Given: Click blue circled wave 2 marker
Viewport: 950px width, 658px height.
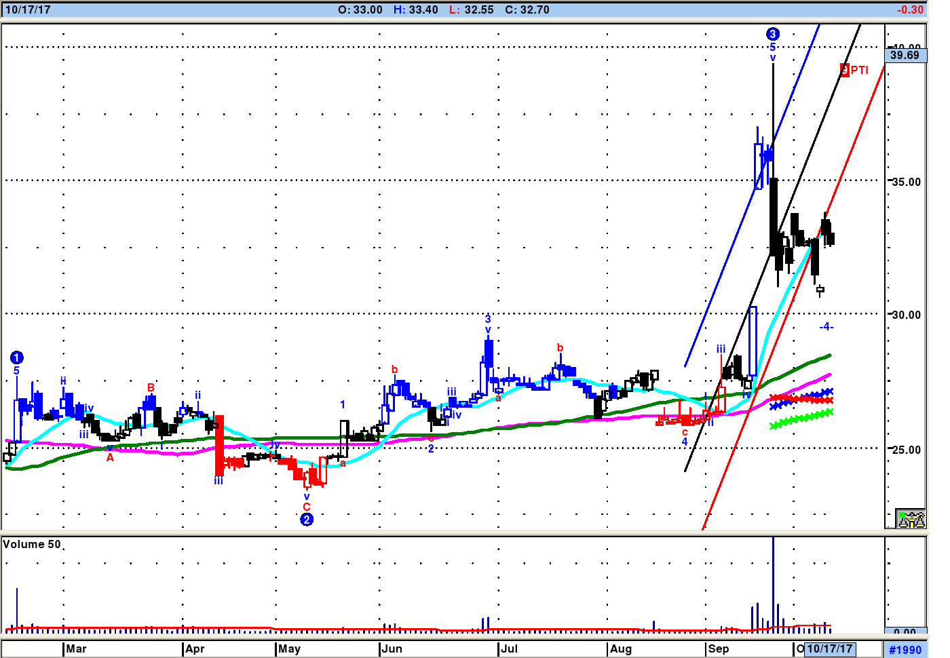Looking at the screenshot, I should pyautogui.click(x=307, y=520).
